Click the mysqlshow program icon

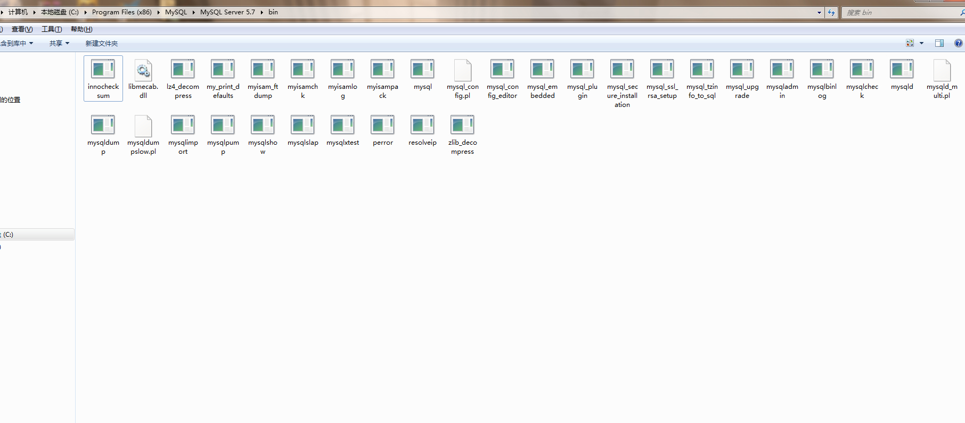coord(263,126)
